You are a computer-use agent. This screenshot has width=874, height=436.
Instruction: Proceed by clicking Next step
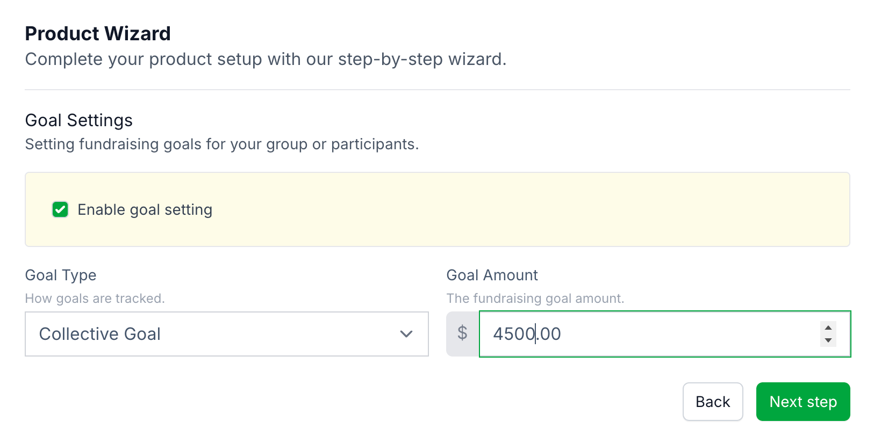click(x=803, y=402)
